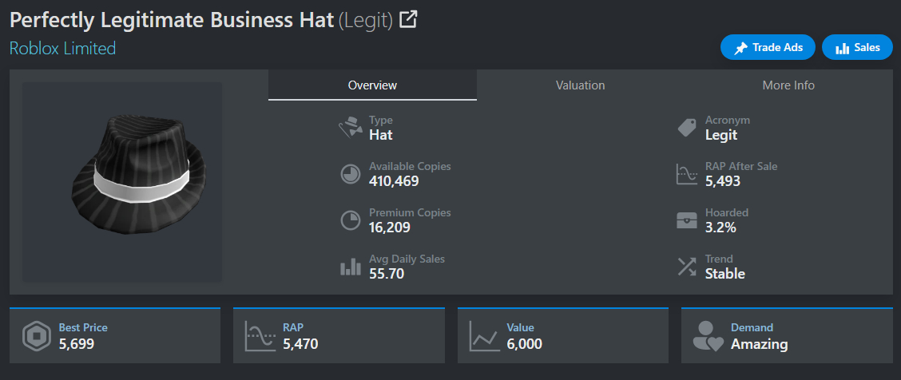
Task: Click the Robux icon in Best Price
Action: pyautogui.click(x=36, y=336)
